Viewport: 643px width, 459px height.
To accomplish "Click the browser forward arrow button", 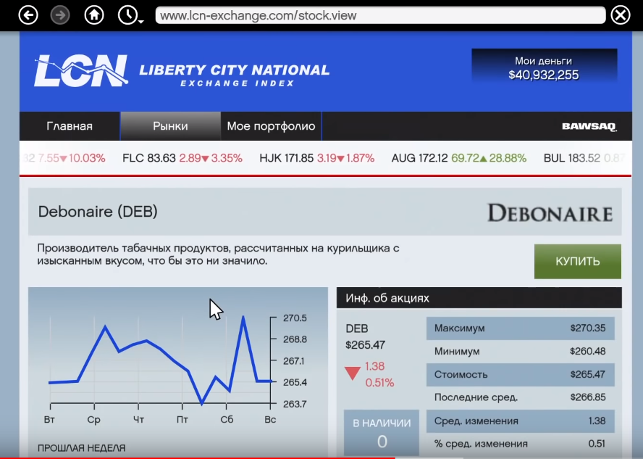I will point(60,16).
